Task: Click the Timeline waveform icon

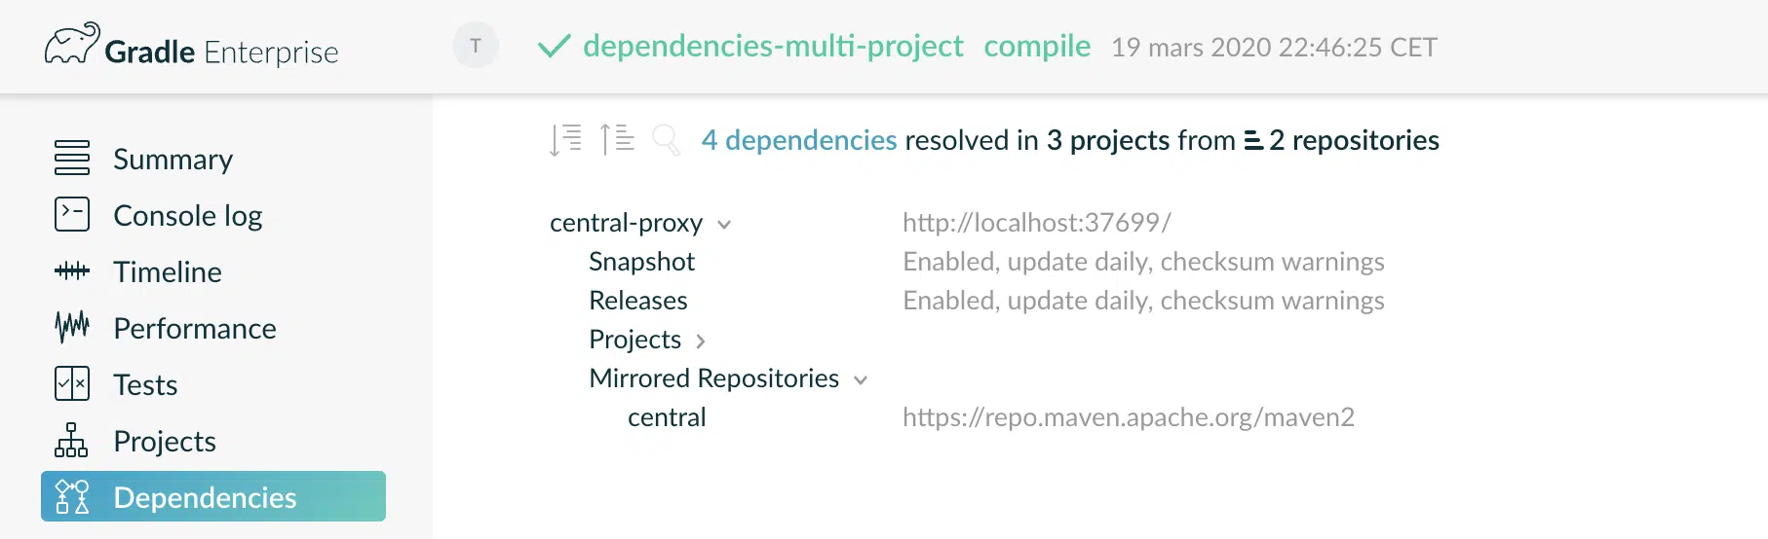Action: (x=72, y=270)
